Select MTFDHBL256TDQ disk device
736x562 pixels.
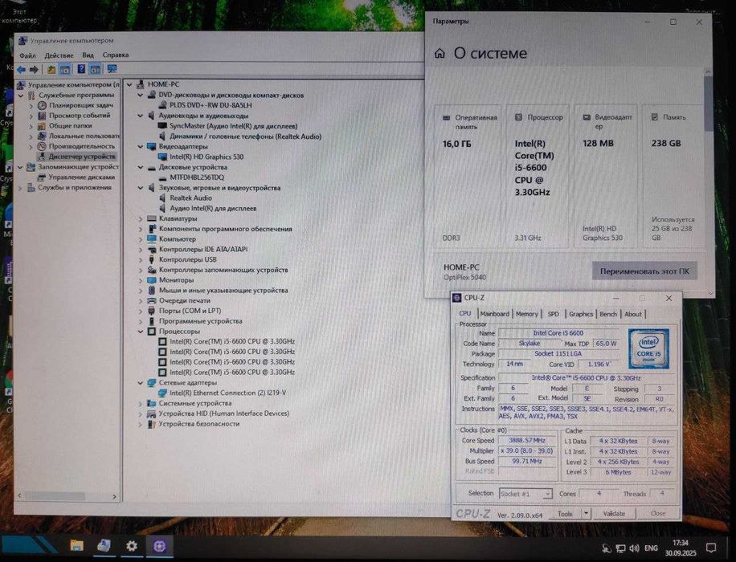pos(197,177)
